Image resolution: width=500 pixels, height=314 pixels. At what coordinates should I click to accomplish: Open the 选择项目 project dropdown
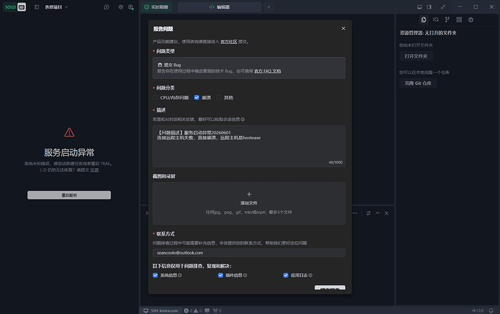pyautogui.click(x=56, y=7)
